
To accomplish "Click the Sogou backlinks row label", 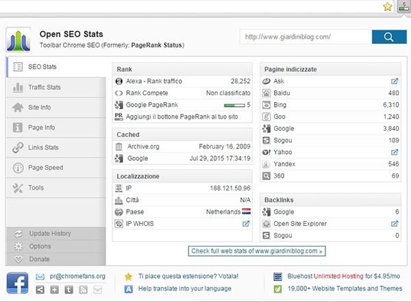I will click(282, 236).
